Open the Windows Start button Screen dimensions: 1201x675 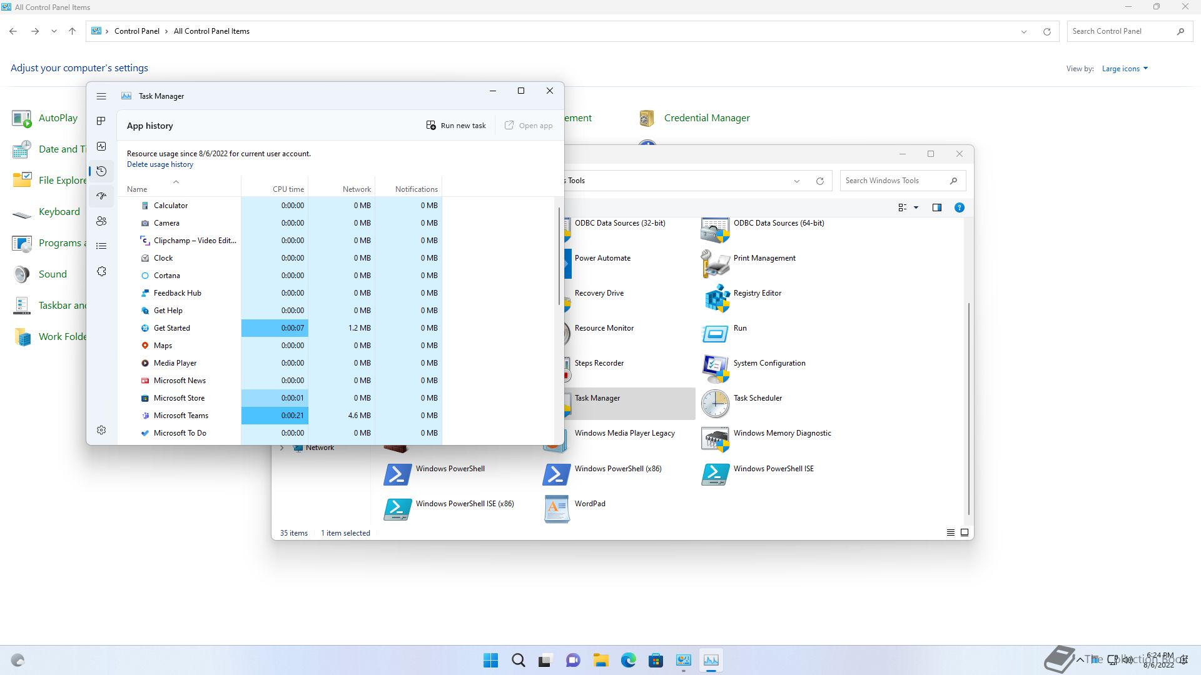coord(491,660)
